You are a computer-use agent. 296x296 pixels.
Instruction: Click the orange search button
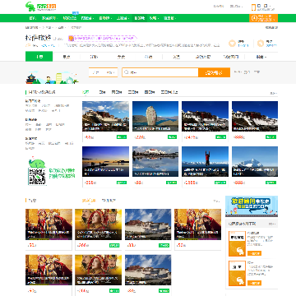214,72
